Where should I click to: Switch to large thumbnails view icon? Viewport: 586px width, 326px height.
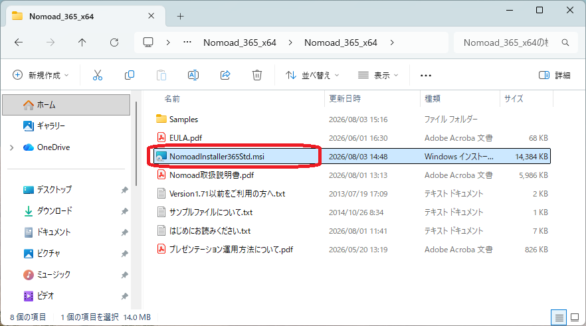[x=575, y=317]
